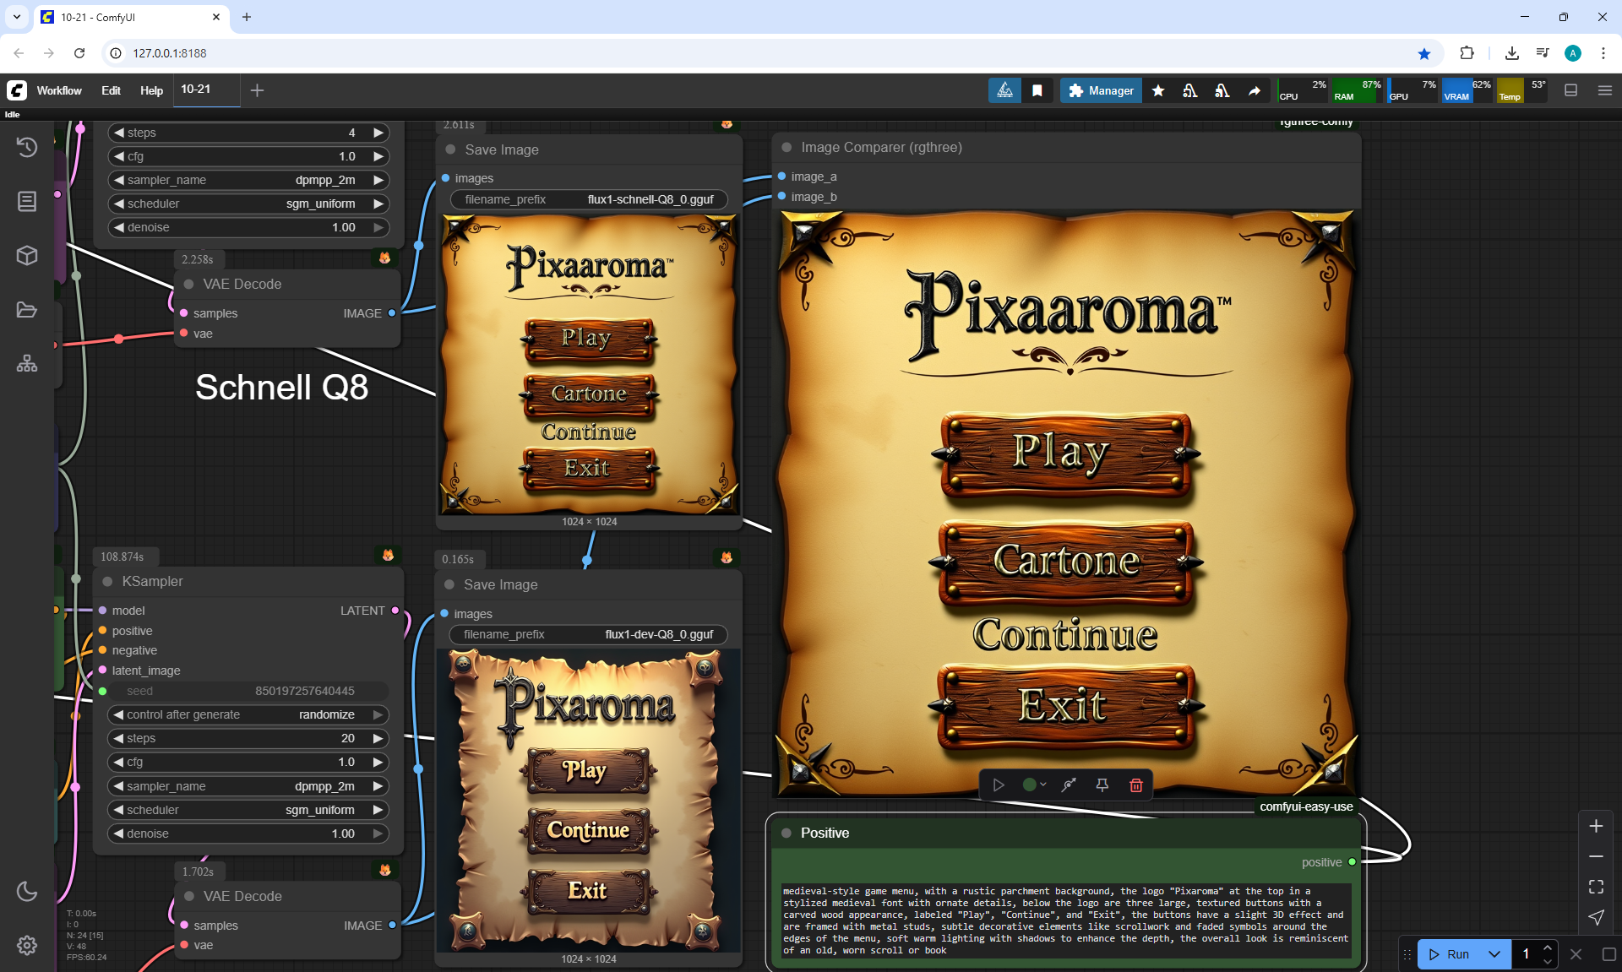Viewport: 1622px width, 972px height.
Task: Click the trash delete icon on node toolbar
Action: coord(1135,785)
